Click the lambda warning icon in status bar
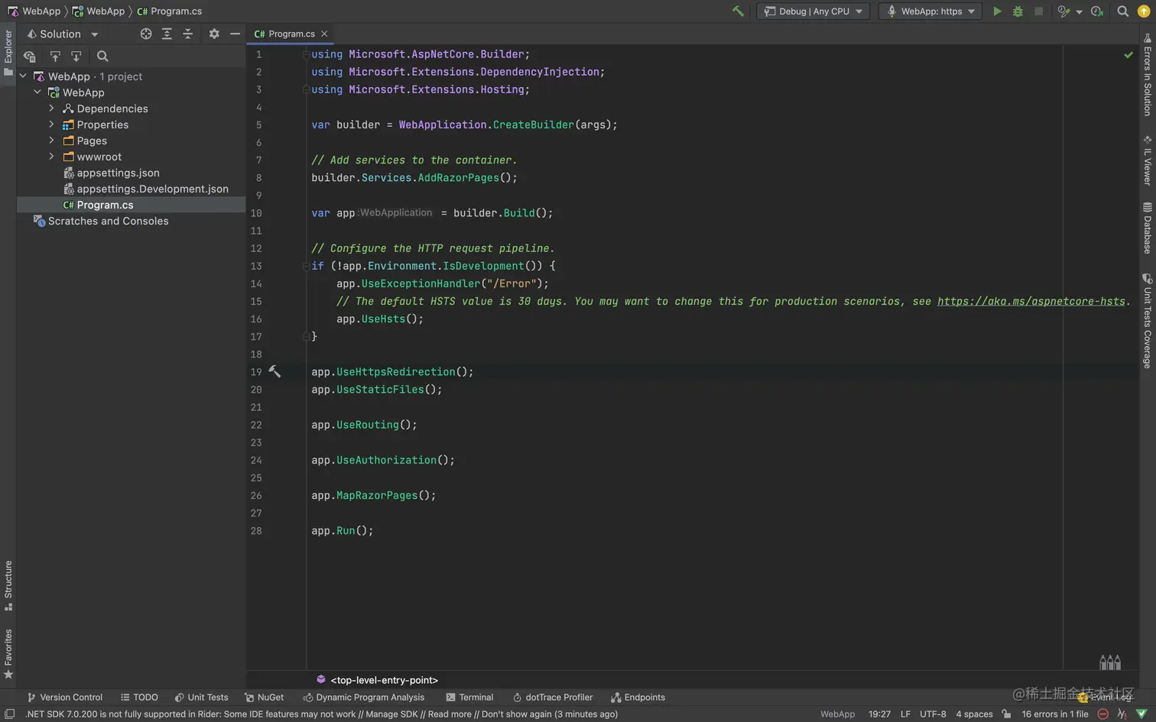Viewport: 1156px width, 722px height. [x=1122, y=714]
